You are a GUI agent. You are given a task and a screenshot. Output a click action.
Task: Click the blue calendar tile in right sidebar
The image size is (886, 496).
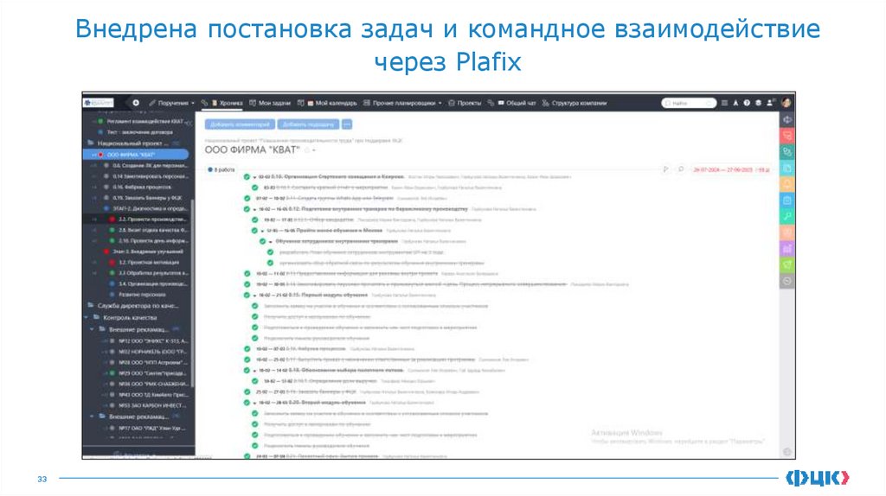tap(787, 200)
